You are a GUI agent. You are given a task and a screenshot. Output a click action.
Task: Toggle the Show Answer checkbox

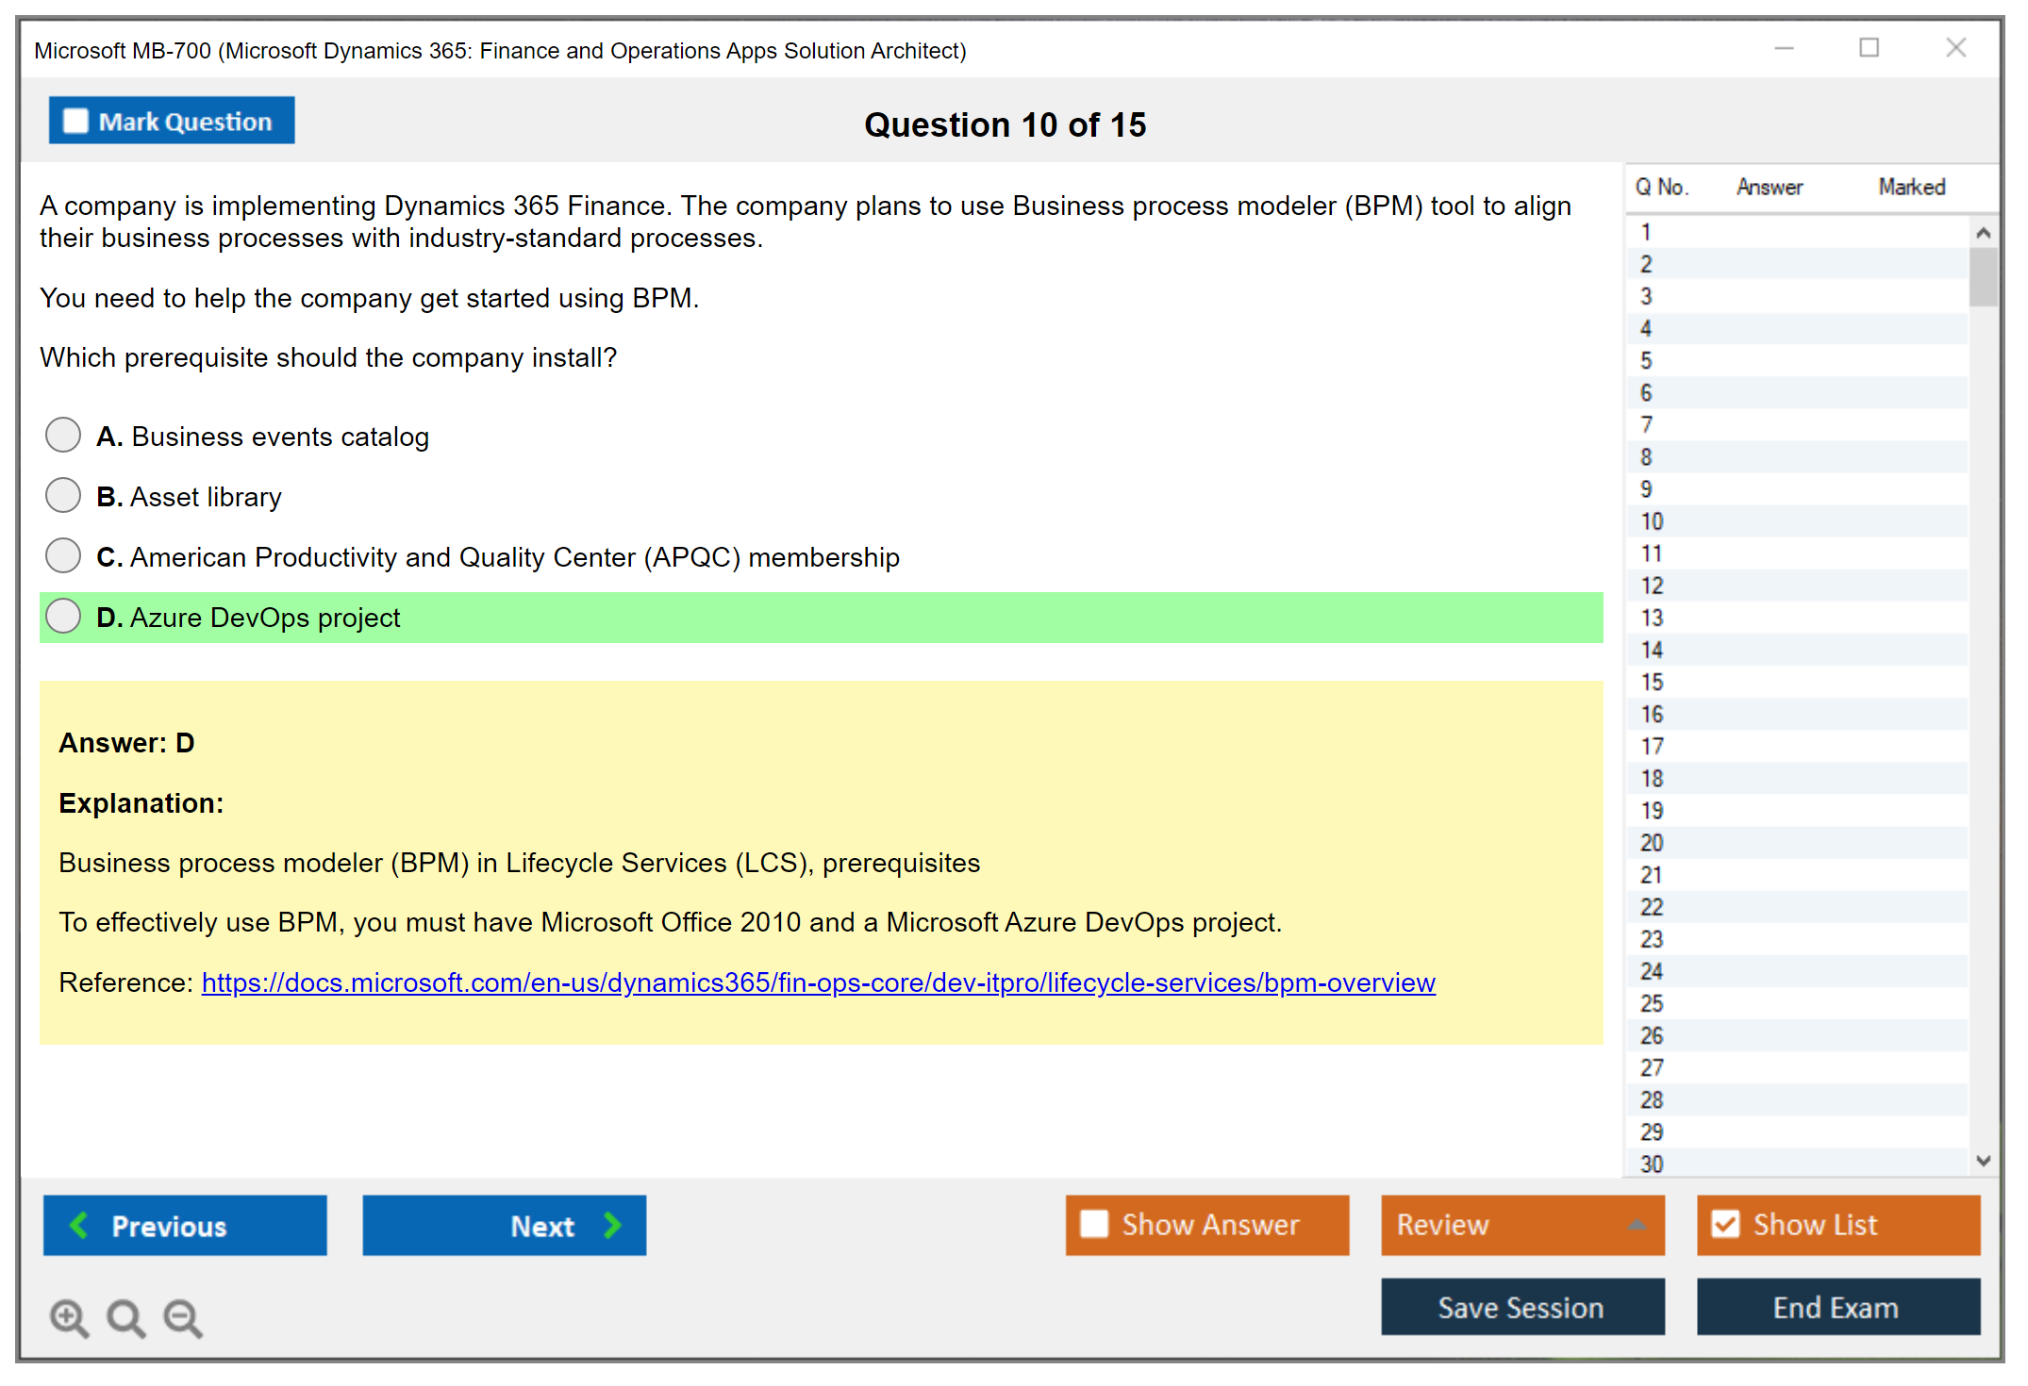(x=1094, y=1224)
